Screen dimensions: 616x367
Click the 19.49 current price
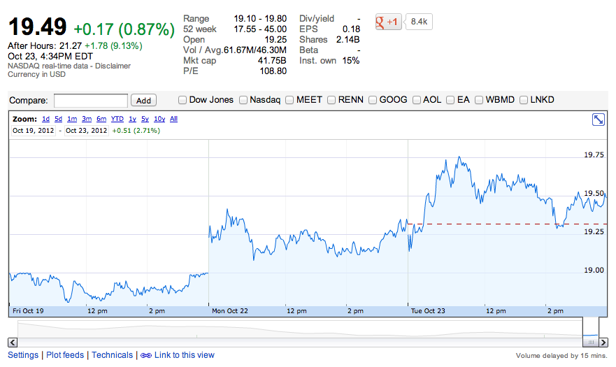37,27
